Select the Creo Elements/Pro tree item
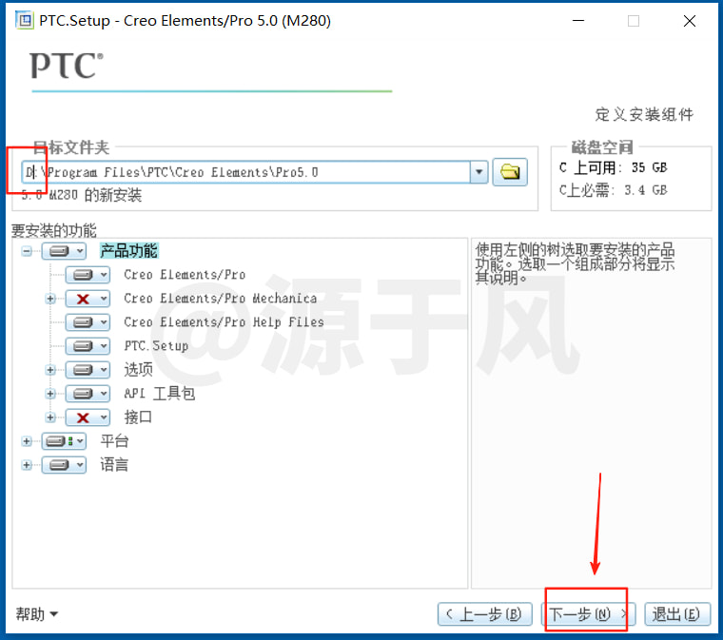The image size is (723, 640). pyautogui.click(x=185, y=275)
